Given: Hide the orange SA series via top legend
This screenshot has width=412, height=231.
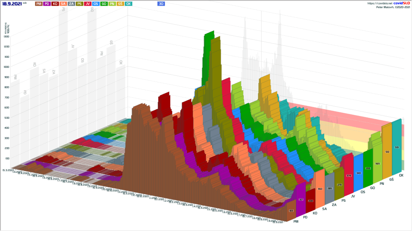Looking at the screenshot, I should point(63,4).
